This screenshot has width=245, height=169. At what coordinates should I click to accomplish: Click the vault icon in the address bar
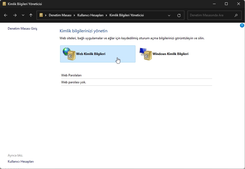(41, 15)
